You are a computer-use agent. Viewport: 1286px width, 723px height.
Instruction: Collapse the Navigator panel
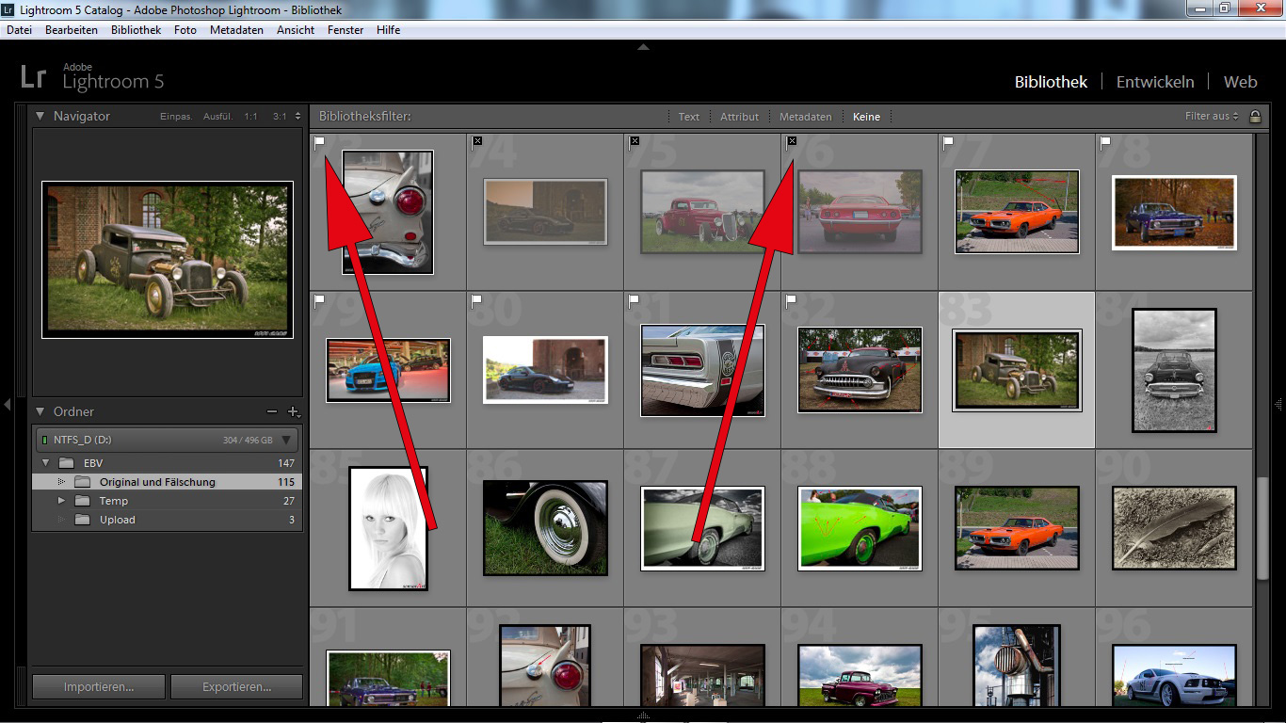[x=40, y=116]
